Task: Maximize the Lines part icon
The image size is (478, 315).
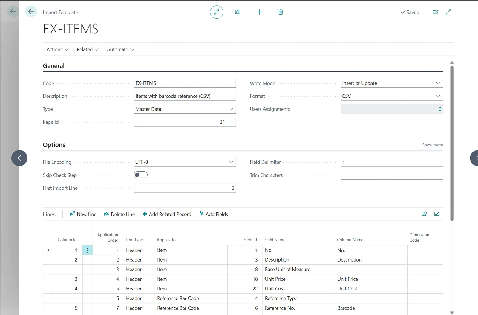Action: [437, 214]
